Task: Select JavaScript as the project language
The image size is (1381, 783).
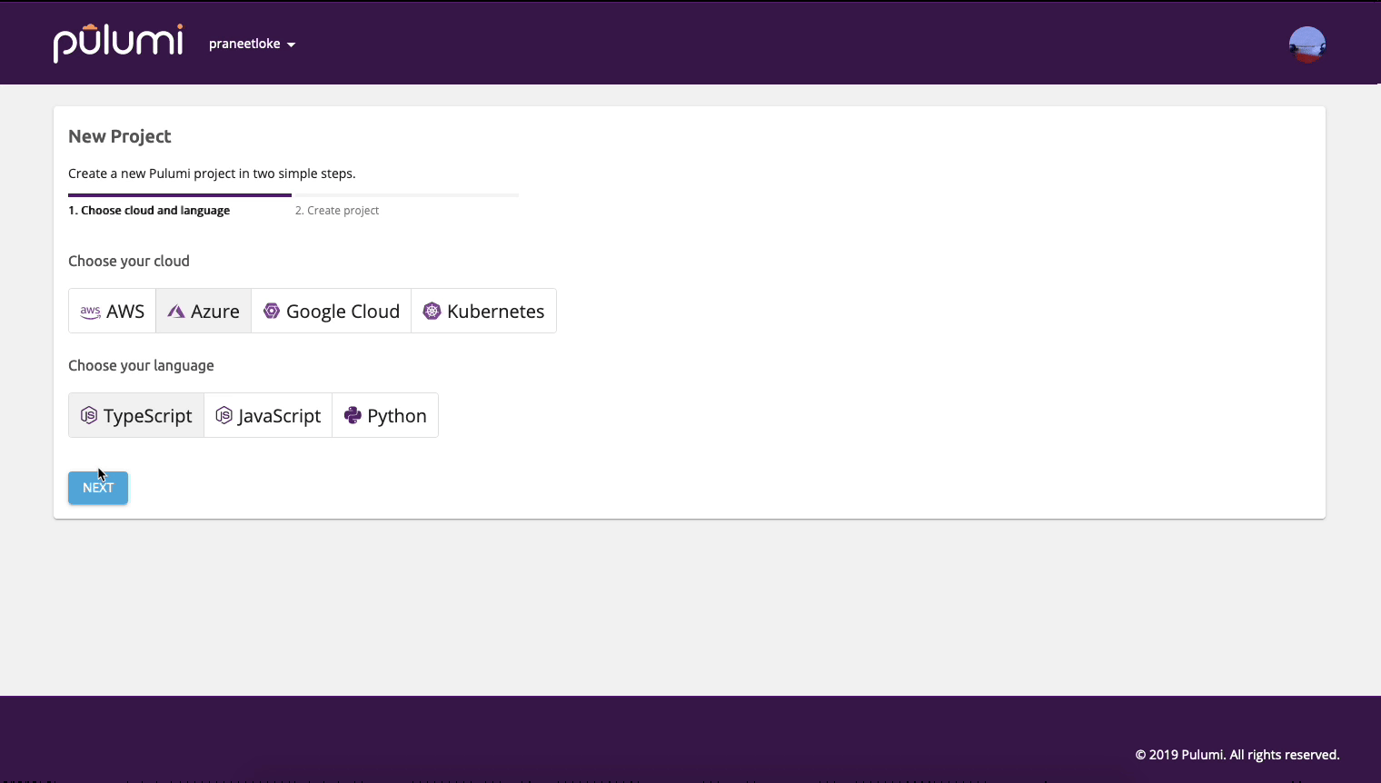Action: click(268, 415)
